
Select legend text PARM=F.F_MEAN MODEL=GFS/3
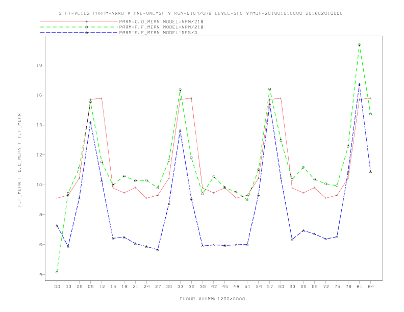158,33
